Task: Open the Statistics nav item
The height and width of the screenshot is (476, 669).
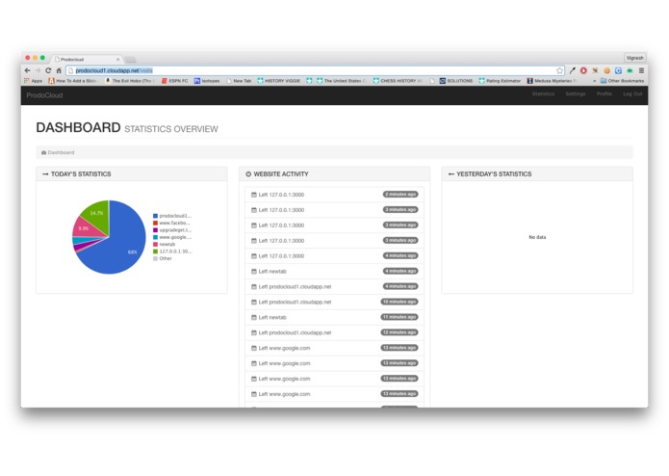Action: 543,93
